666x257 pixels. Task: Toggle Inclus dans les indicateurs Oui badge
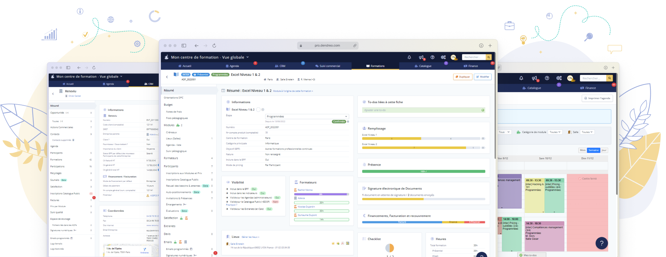[x=262, y=193]
